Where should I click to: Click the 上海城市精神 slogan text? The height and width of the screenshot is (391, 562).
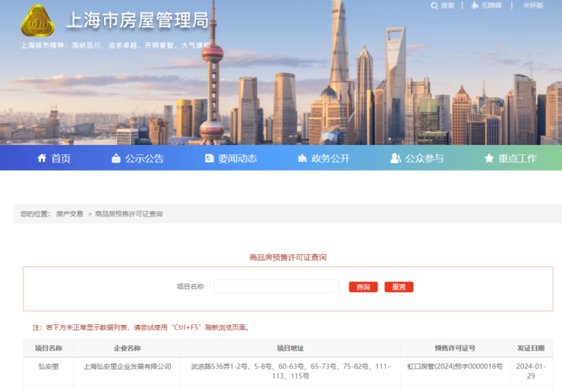[x=115, y=46]
